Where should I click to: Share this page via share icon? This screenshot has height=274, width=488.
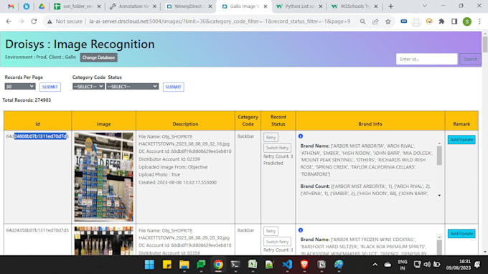pyautogui.click(x=375, y=22)
